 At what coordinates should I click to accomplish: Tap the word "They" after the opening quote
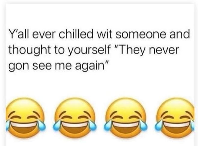click(131, 50)
